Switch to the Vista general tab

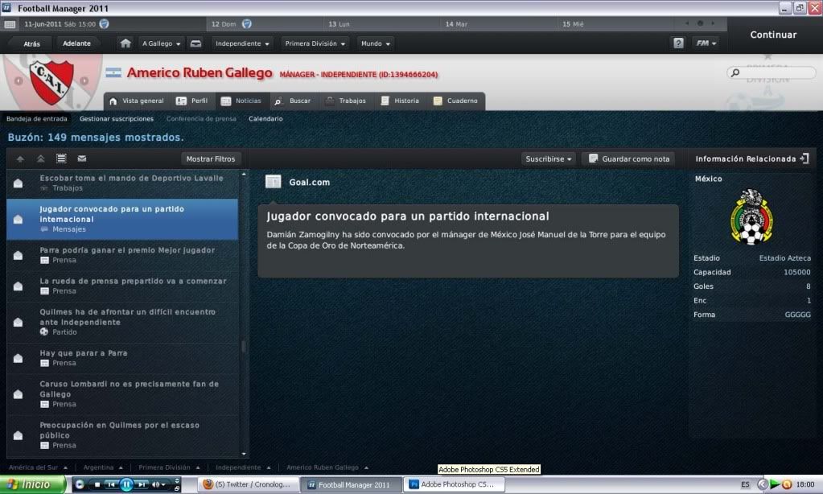(137, 101)
